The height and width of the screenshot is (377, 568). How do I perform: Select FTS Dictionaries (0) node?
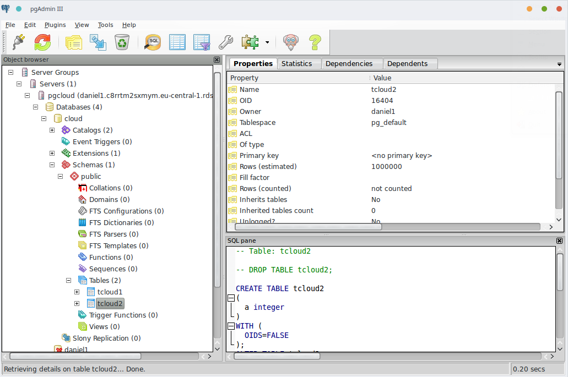[122, 223]
